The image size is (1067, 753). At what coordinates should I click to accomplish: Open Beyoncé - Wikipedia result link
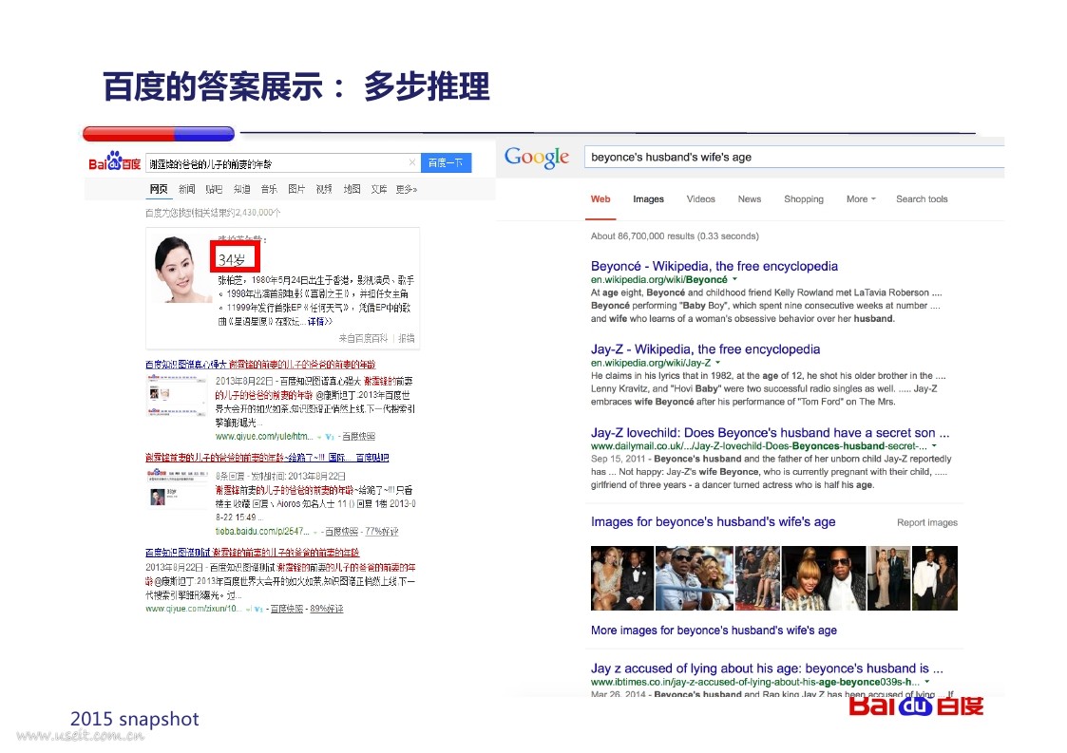click(x=714, y=266)
